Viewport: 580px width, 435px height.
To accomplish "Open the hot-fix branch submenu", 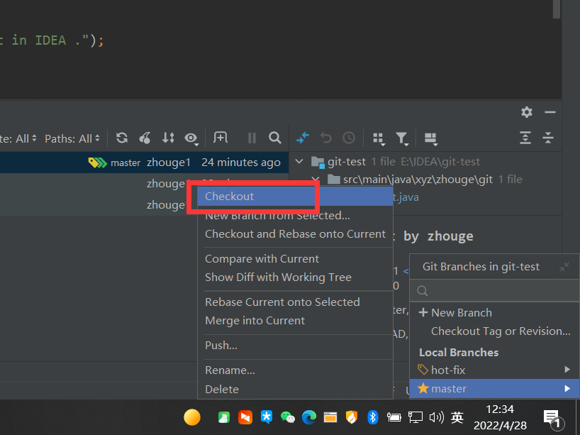I will click(x=494, y=370).
